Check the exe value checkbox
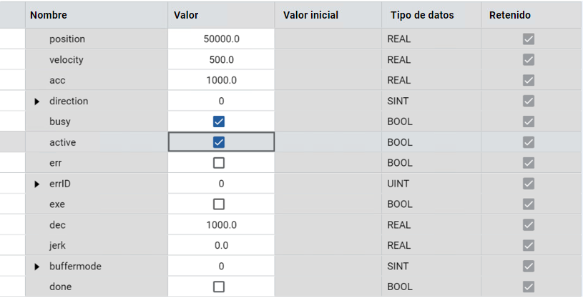The image size is (583, 298). [219, 204]
